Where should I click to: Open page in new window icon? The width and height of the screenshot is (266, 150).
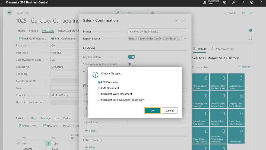pos(244,13)
